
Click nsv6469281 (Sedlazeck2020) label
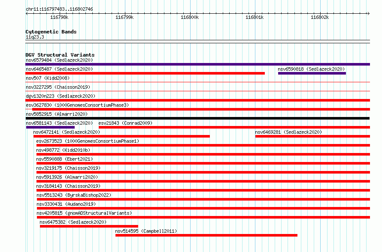(288, 132)
